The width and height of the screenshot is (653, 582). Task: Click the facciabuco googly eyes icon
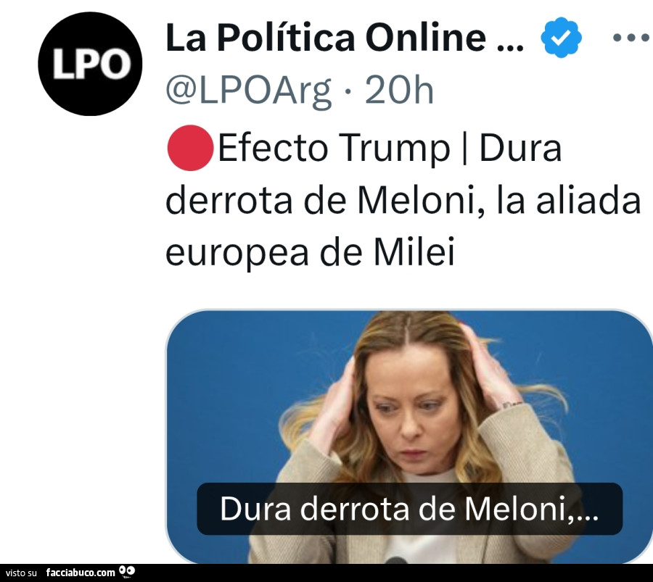tap(127, 572)
